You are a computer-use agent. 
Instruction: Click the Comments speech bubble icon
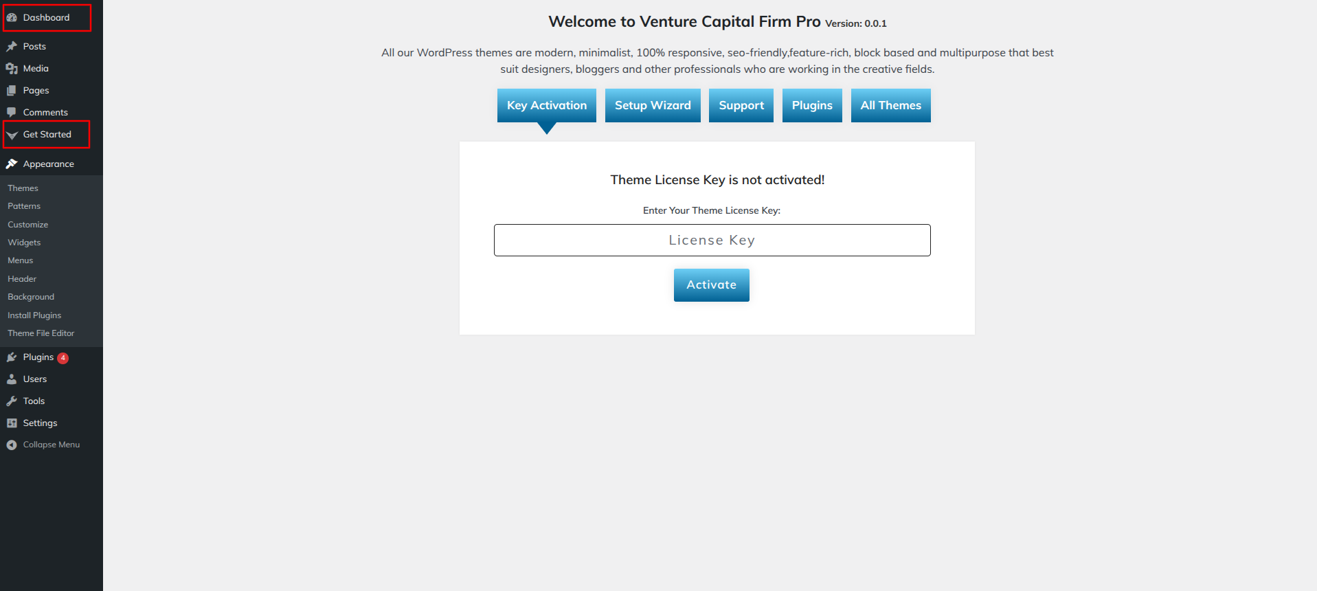tap(12, 113)
